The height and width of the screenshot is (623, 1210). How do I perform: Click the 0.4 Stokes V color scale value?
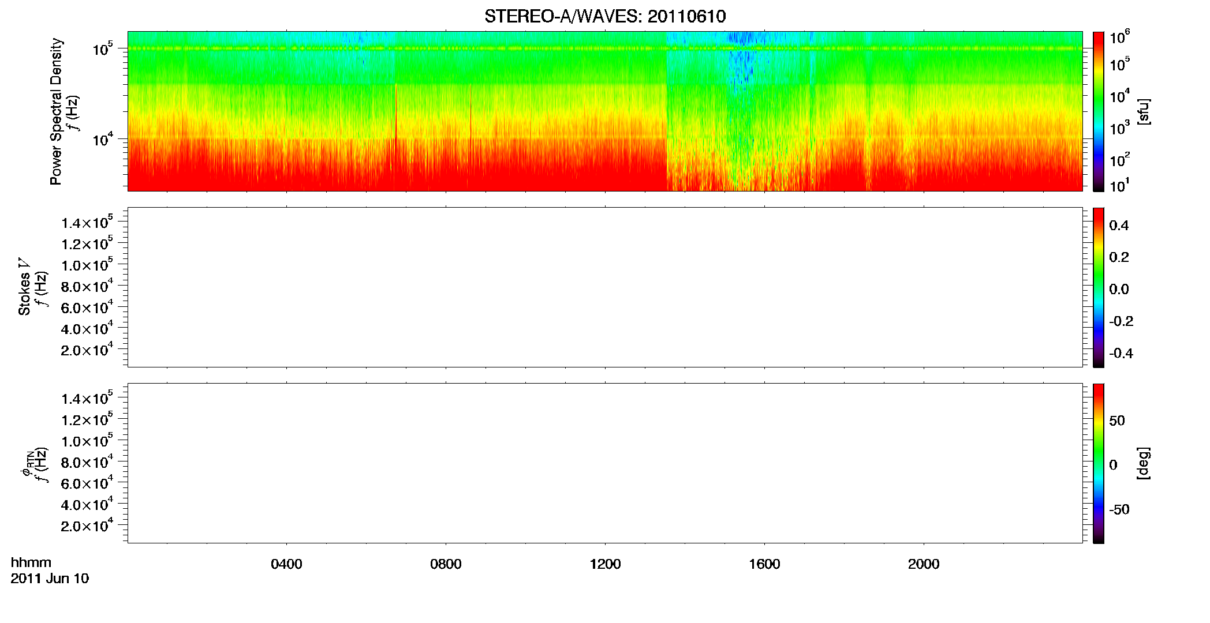pos(1119,226)
